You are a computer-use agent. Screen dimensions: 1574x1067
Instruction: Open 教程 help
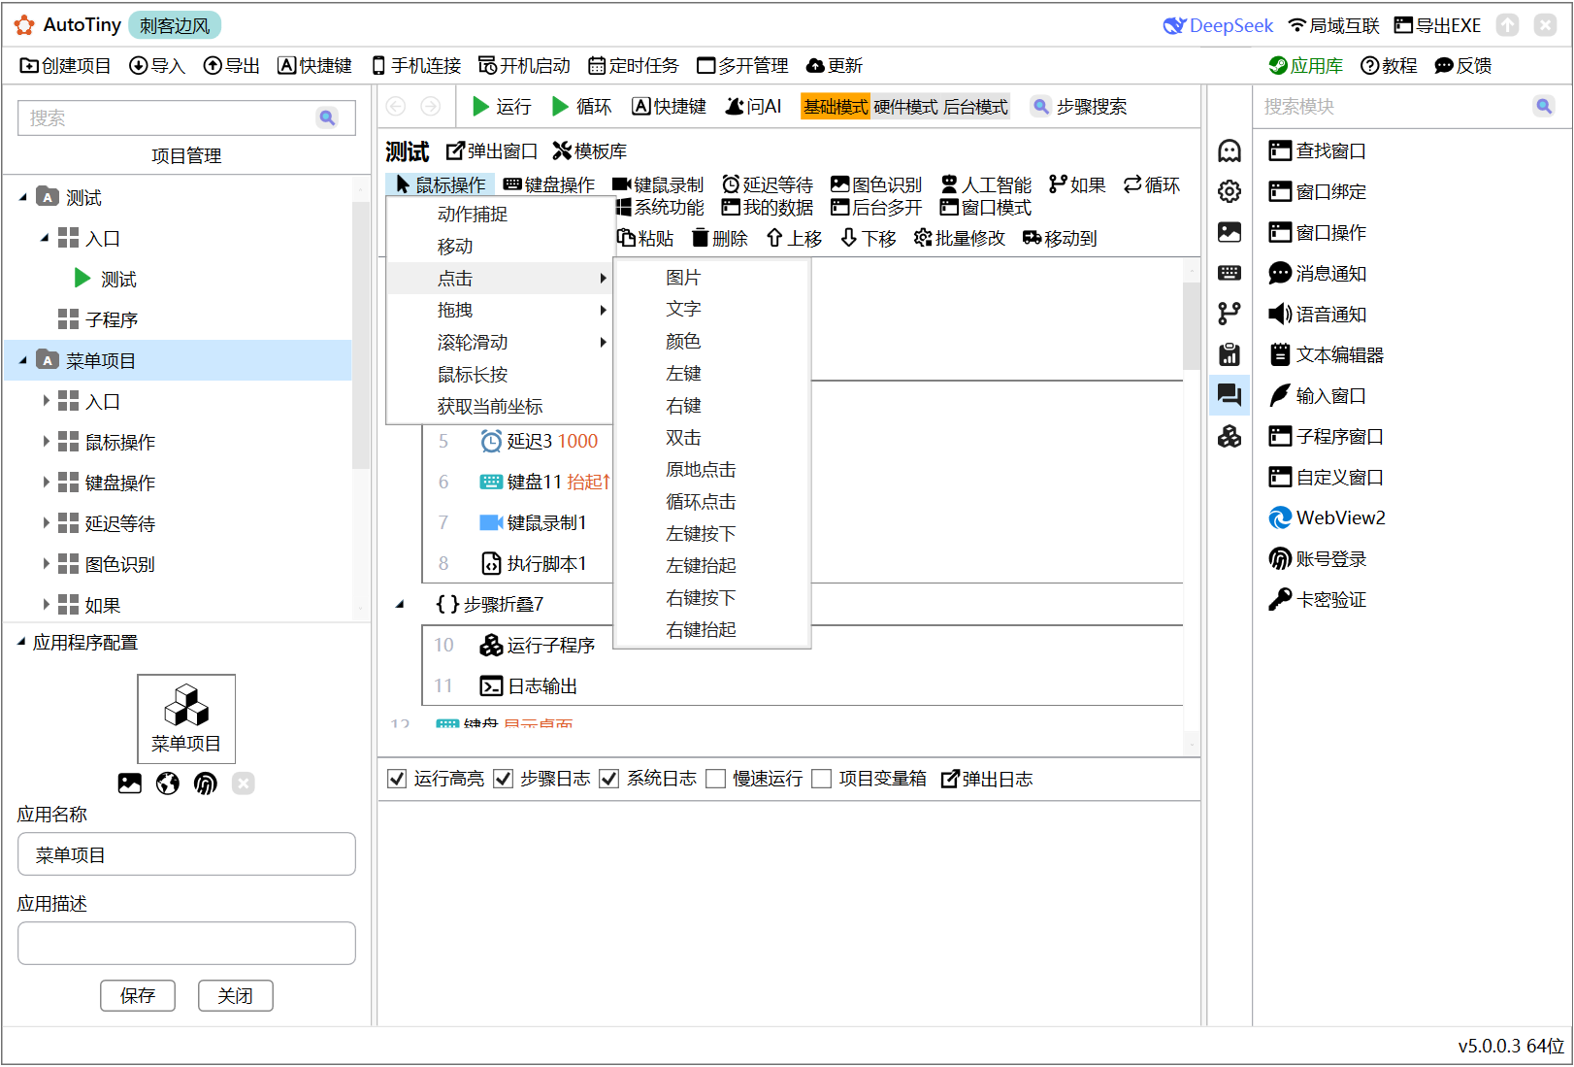[x=1389, y=65]
